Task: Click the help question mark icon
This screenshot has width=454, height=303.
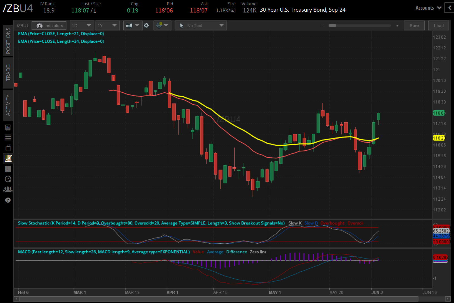Action: click(8, 200)
